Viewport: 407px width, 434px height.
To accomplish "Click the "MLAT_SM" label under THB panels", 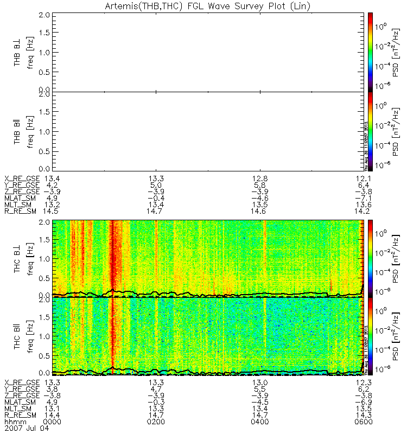I will [x=20, y=198].
